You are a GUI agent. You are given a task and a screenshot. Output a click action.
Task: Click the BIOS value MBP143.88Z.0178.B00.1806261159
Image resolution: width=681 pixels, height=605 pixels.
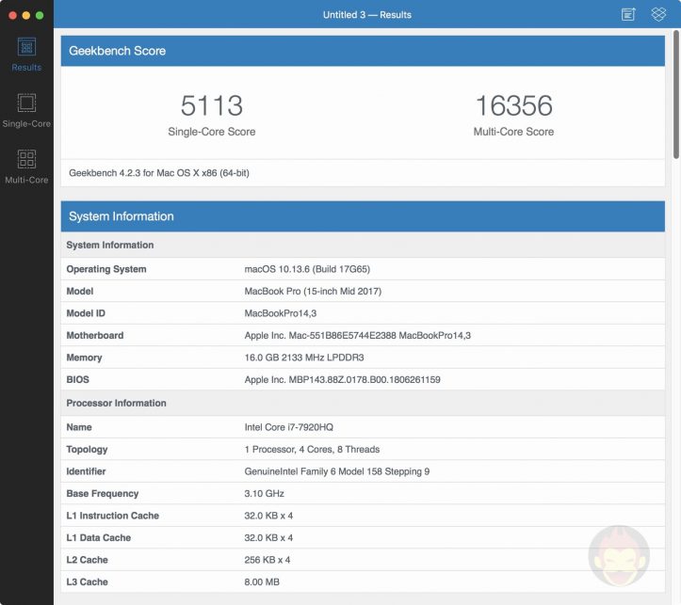pos(342,379)
